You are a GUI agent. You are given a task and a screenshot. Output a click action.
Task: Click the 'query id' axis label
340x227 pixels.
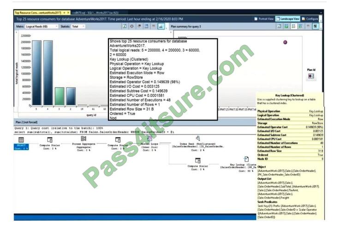coord(91,115)
